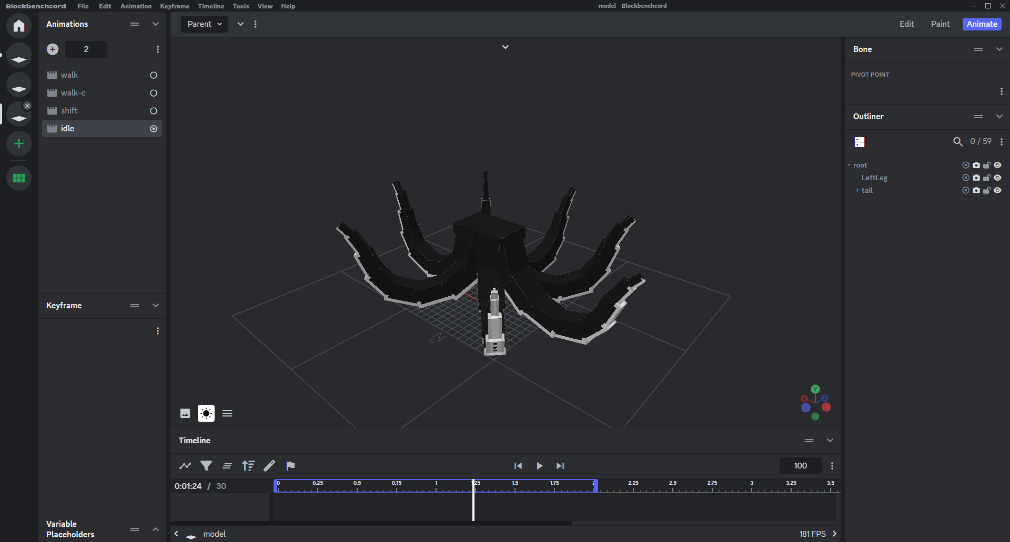
Task: Open the Parent dropdown selector
Action: click(205, 24)
